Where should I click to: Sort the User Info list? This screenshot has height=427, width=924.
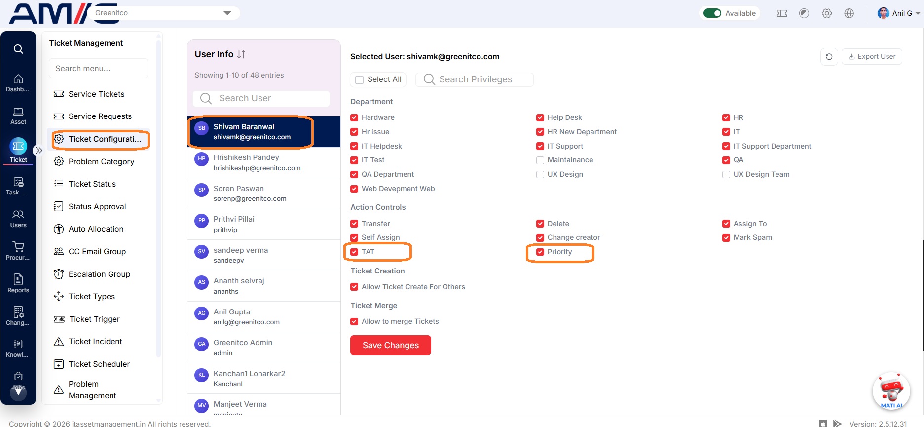[241, 54]
